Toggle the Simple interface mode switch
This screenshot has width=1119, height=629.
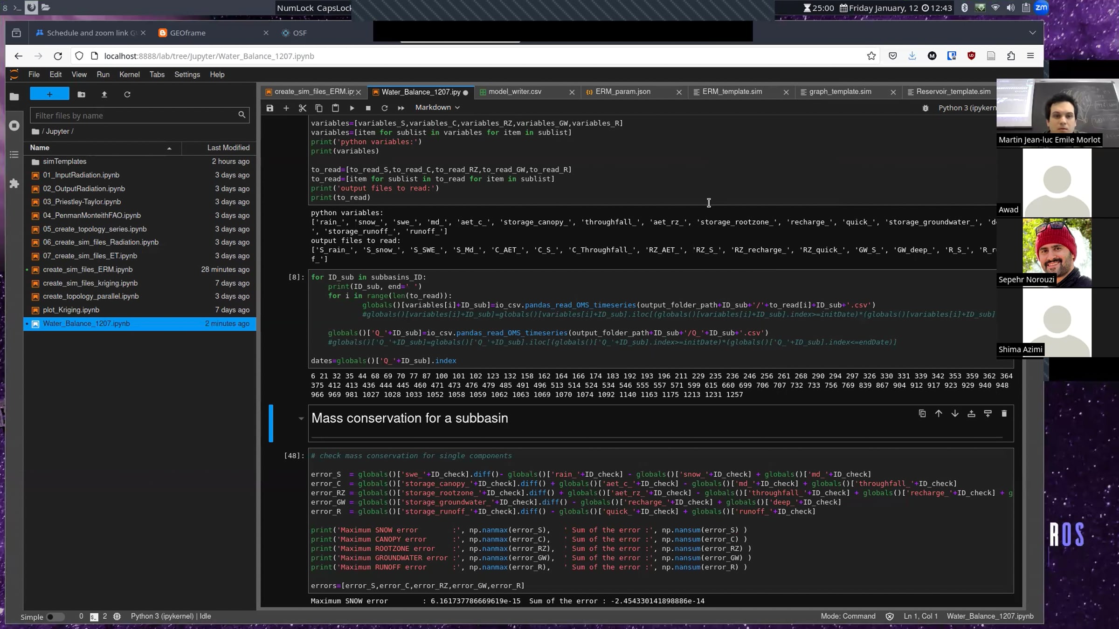(55, 617)
